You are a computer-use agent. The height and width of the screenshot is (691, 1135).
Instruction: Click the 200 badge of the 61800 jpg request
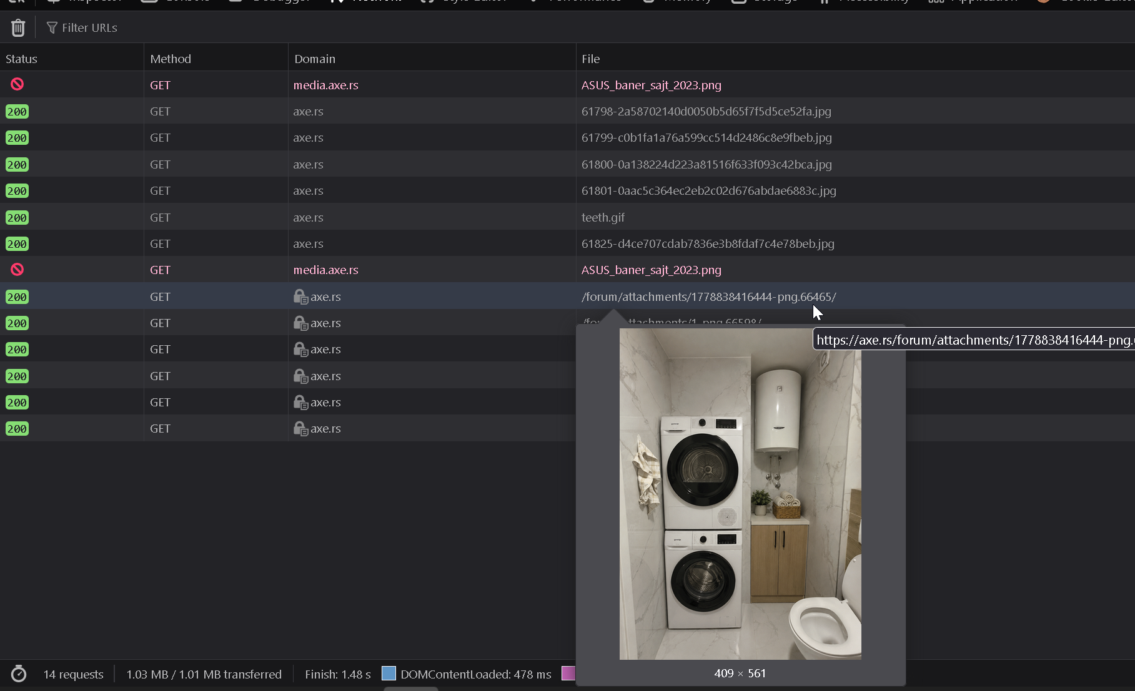click(x=17, y=165)
